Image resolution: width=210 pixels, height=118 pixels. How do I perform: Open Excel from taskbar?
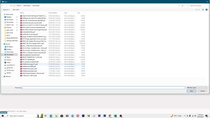pos(115,116)
